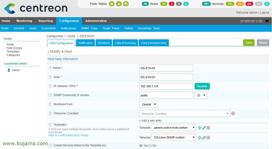Edit the OS-Linux-SNMP-custom template
The height and width of the screenshot is (149, 272).
pos(204,138)
